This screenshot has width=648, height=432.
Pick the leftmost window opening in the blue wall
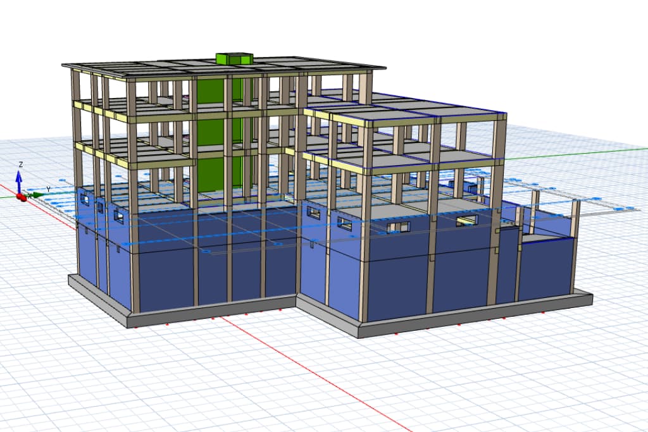[84, 199]
